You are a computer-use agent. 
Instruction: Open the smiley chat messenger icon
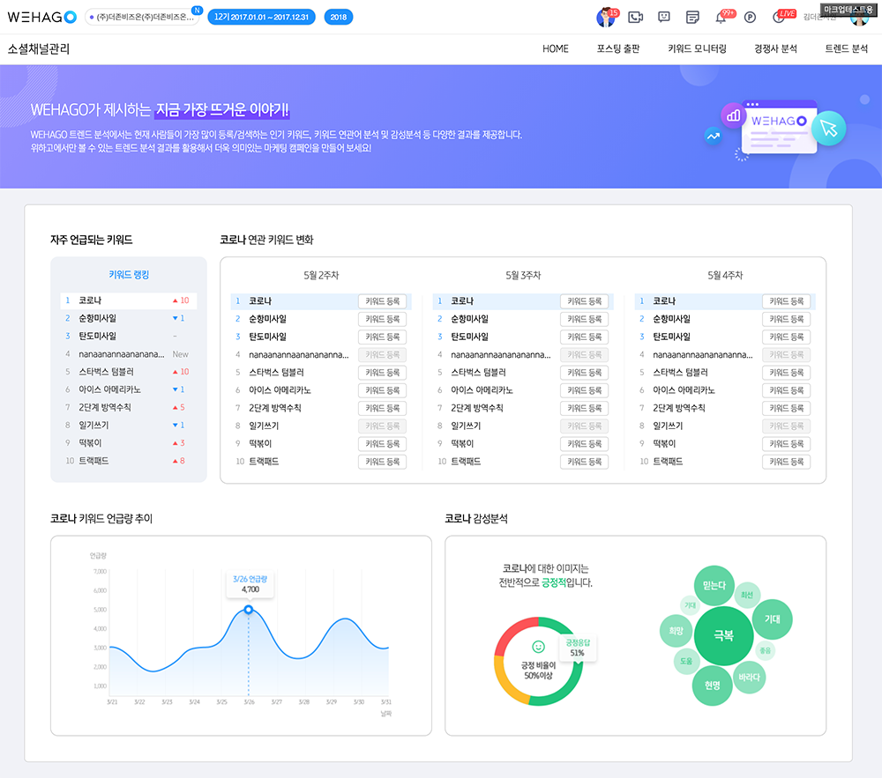pos(664,17)
